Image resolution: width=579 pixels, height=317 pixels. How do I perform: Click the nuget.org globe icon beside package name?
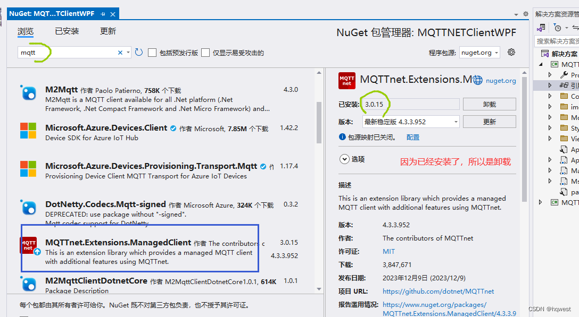coord(477,80)
